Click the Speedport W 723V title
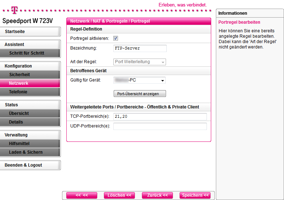 [x=28, y=21]
